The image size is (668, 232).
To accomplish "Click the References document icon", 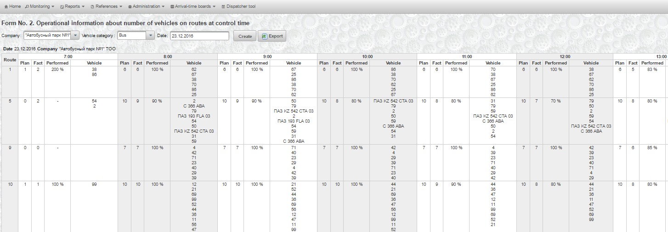I will click(92, 7).
